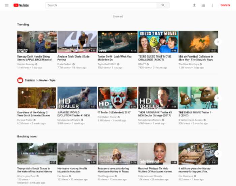Viewport: 236px width, 186px height.
Task: Click the YouTube logo
Action: point(21,5)
